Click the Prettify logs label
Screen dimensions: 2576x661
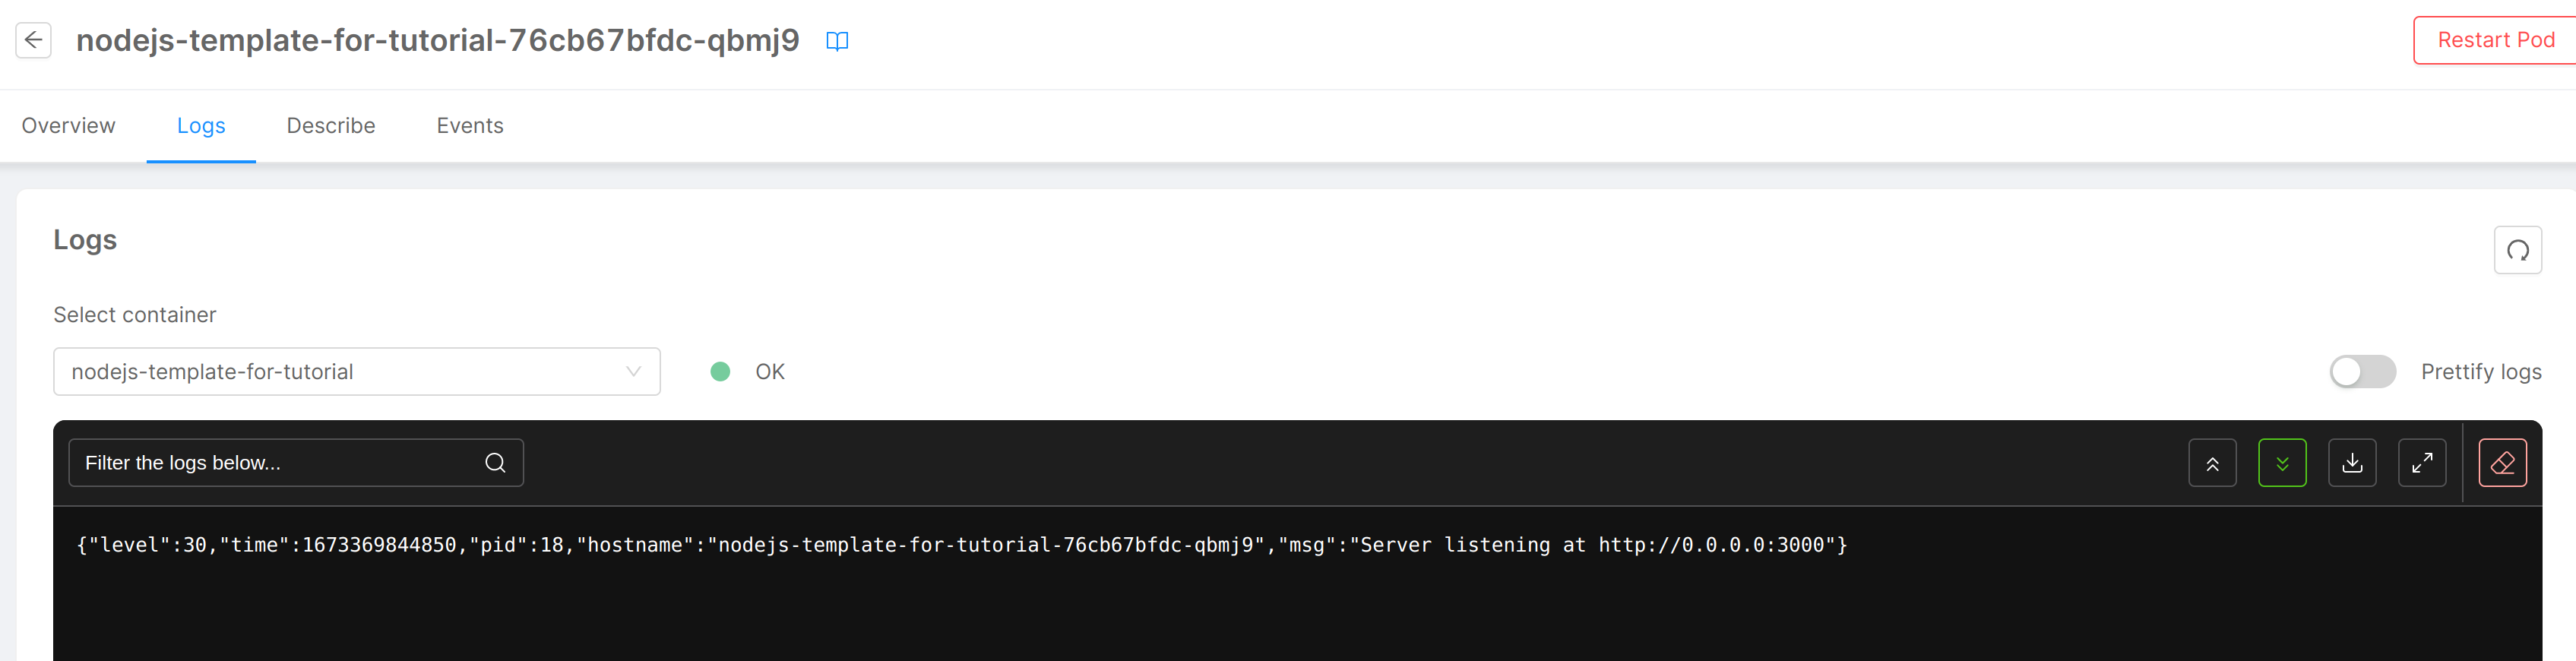coord(2480,372)
